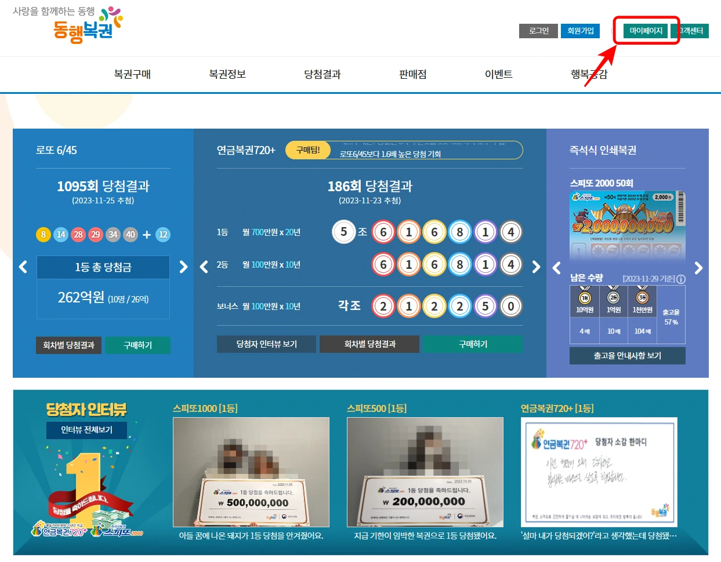Screen dimensions: 721x562
Task: Click the right arrow on the 연금복권720+ panel
Action: coord(535,267)
